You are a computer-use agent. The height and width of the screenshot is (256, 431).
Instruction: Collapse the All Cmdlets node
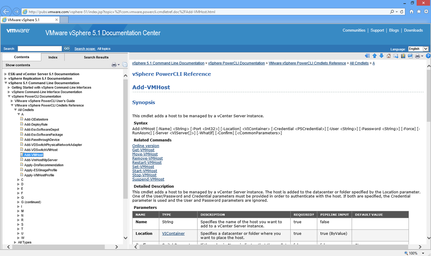pyautogui.click(x=15, y=110)
